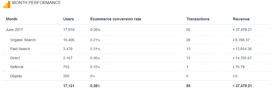This screenshot has height=93, width=277.
Task: Click total users value 17,131
Action: (x=69, y=86)
